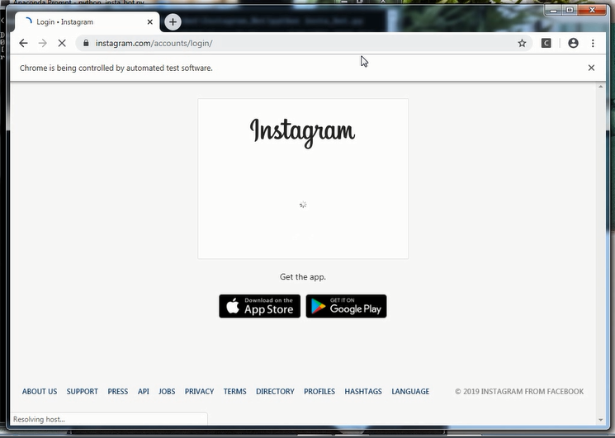Viewport: 615px width, 438px height.
Task: Open the DIRECTORY footer link
Action: coord(275,391)
